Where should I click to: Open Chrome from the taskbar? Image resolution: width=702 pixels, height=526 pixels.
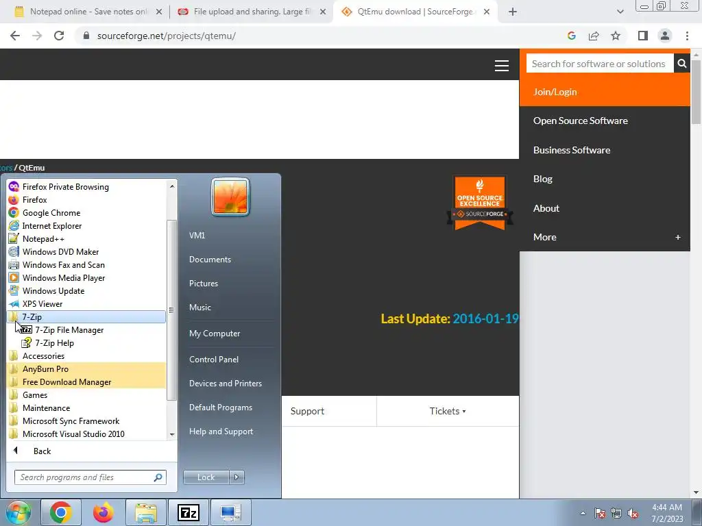click(61, 512)
